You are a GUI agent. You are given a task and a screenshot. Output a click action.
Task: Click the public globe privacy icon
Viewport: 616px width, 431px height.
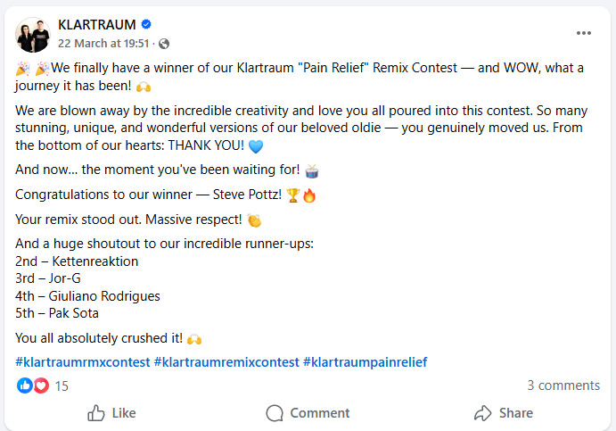click(x=164, y=44)
